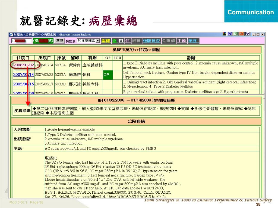Click the 醫師 column header
This screenshot has height=208, width=278.
point(75,58)
